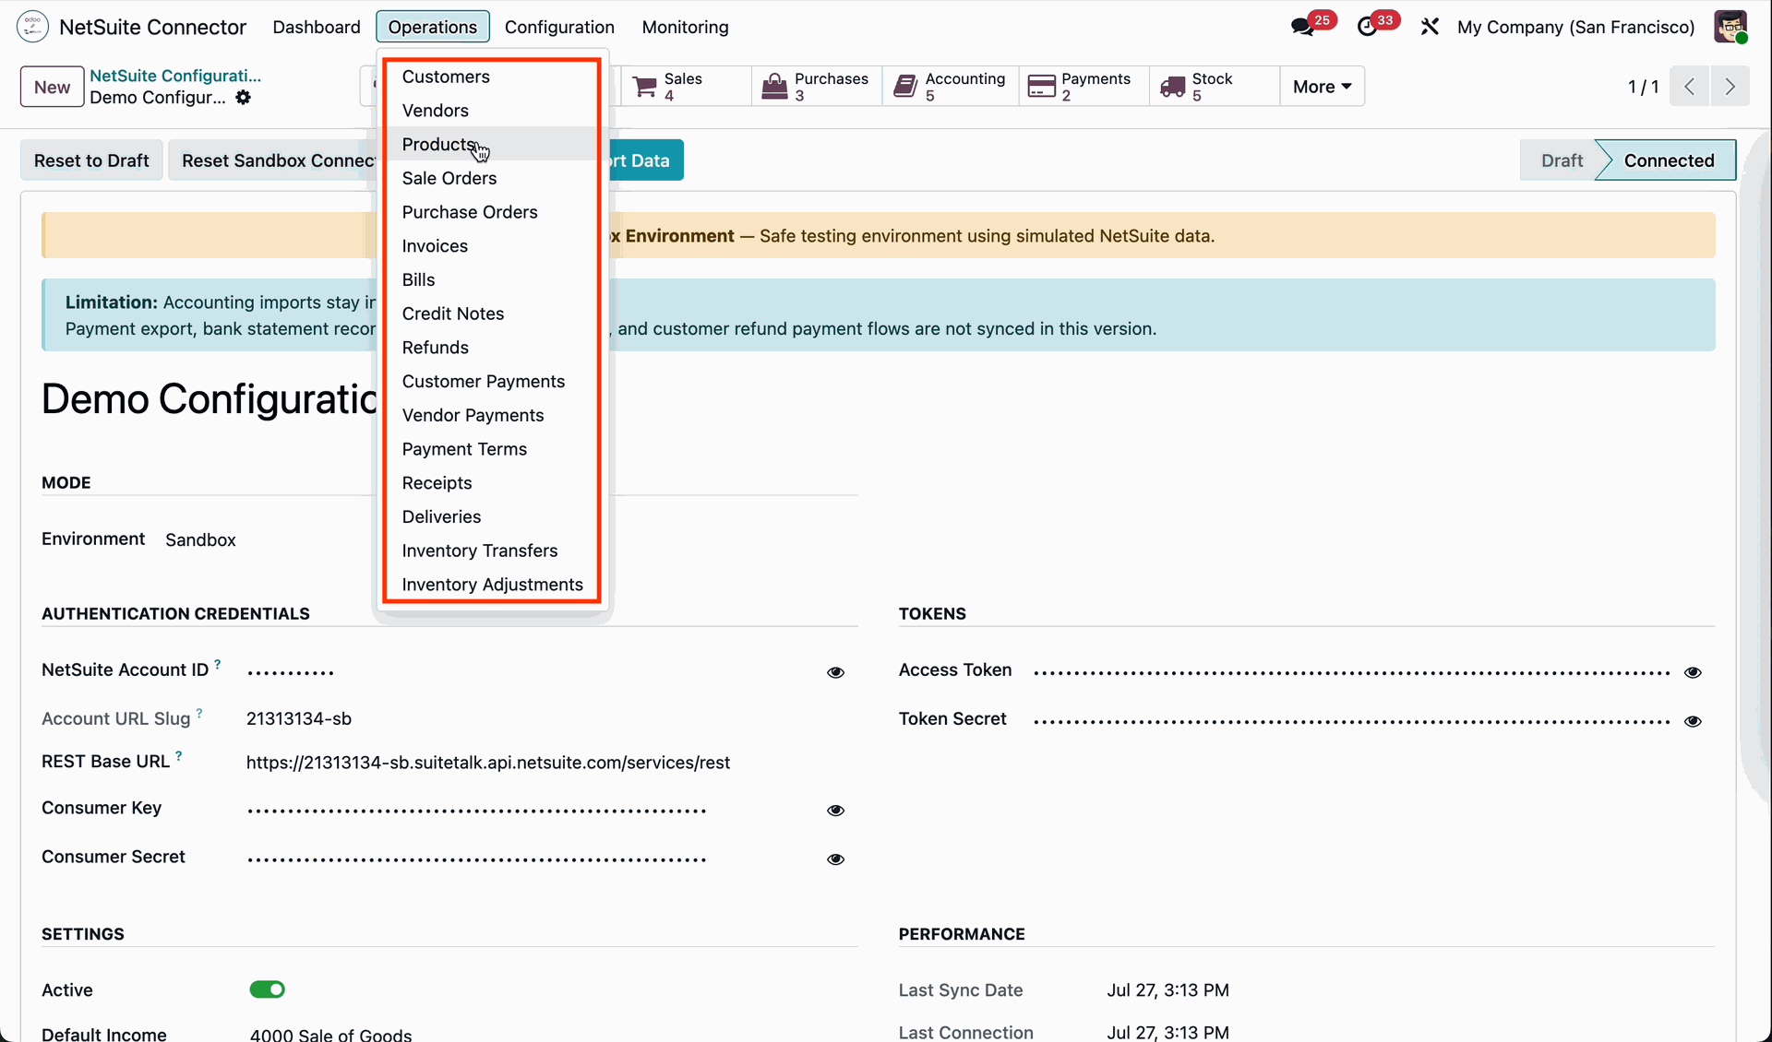Click the NetSuite Connector app title

coord(152,27)
